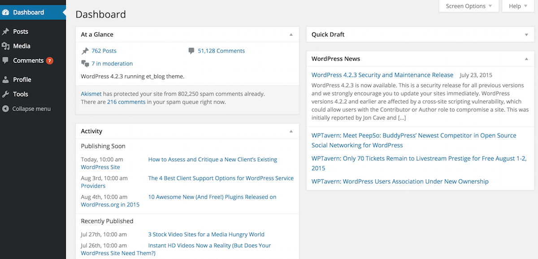Toggle the Activity panel arrow
Screen dimensions: 538x259
pyautogui.click(x=291, y=131)
